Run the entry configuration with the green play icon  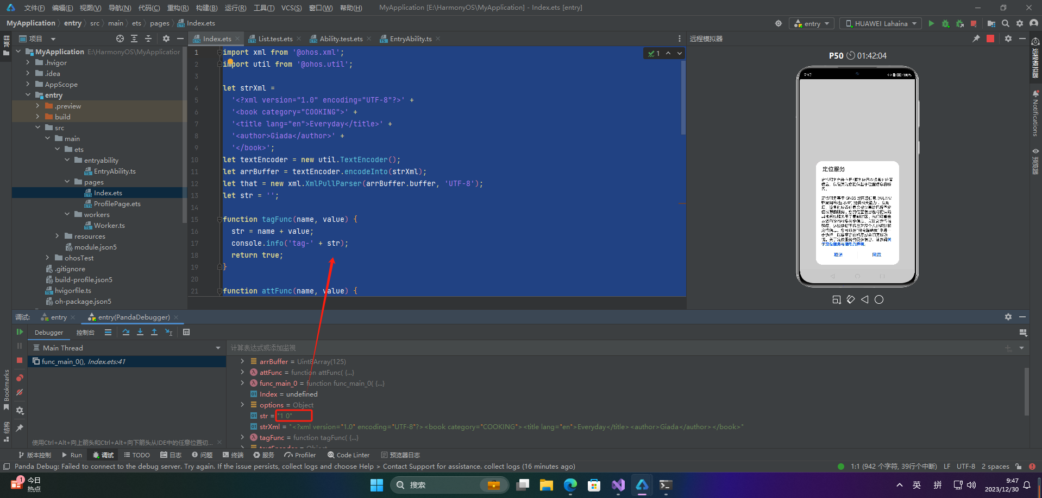tap(931, 23)
